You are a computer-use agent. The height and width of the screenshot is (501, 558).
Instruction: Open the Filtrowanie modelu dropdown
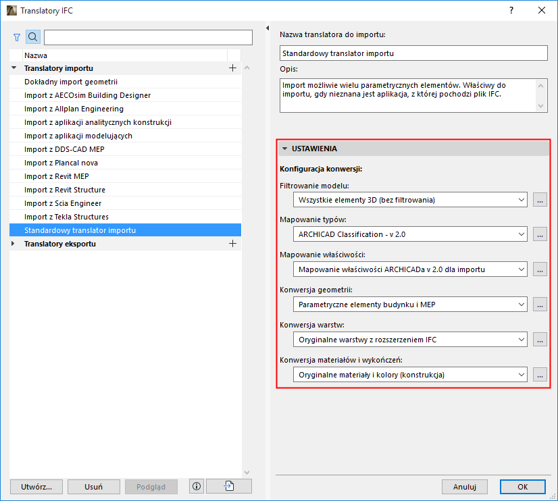click(x=410, y=200)
